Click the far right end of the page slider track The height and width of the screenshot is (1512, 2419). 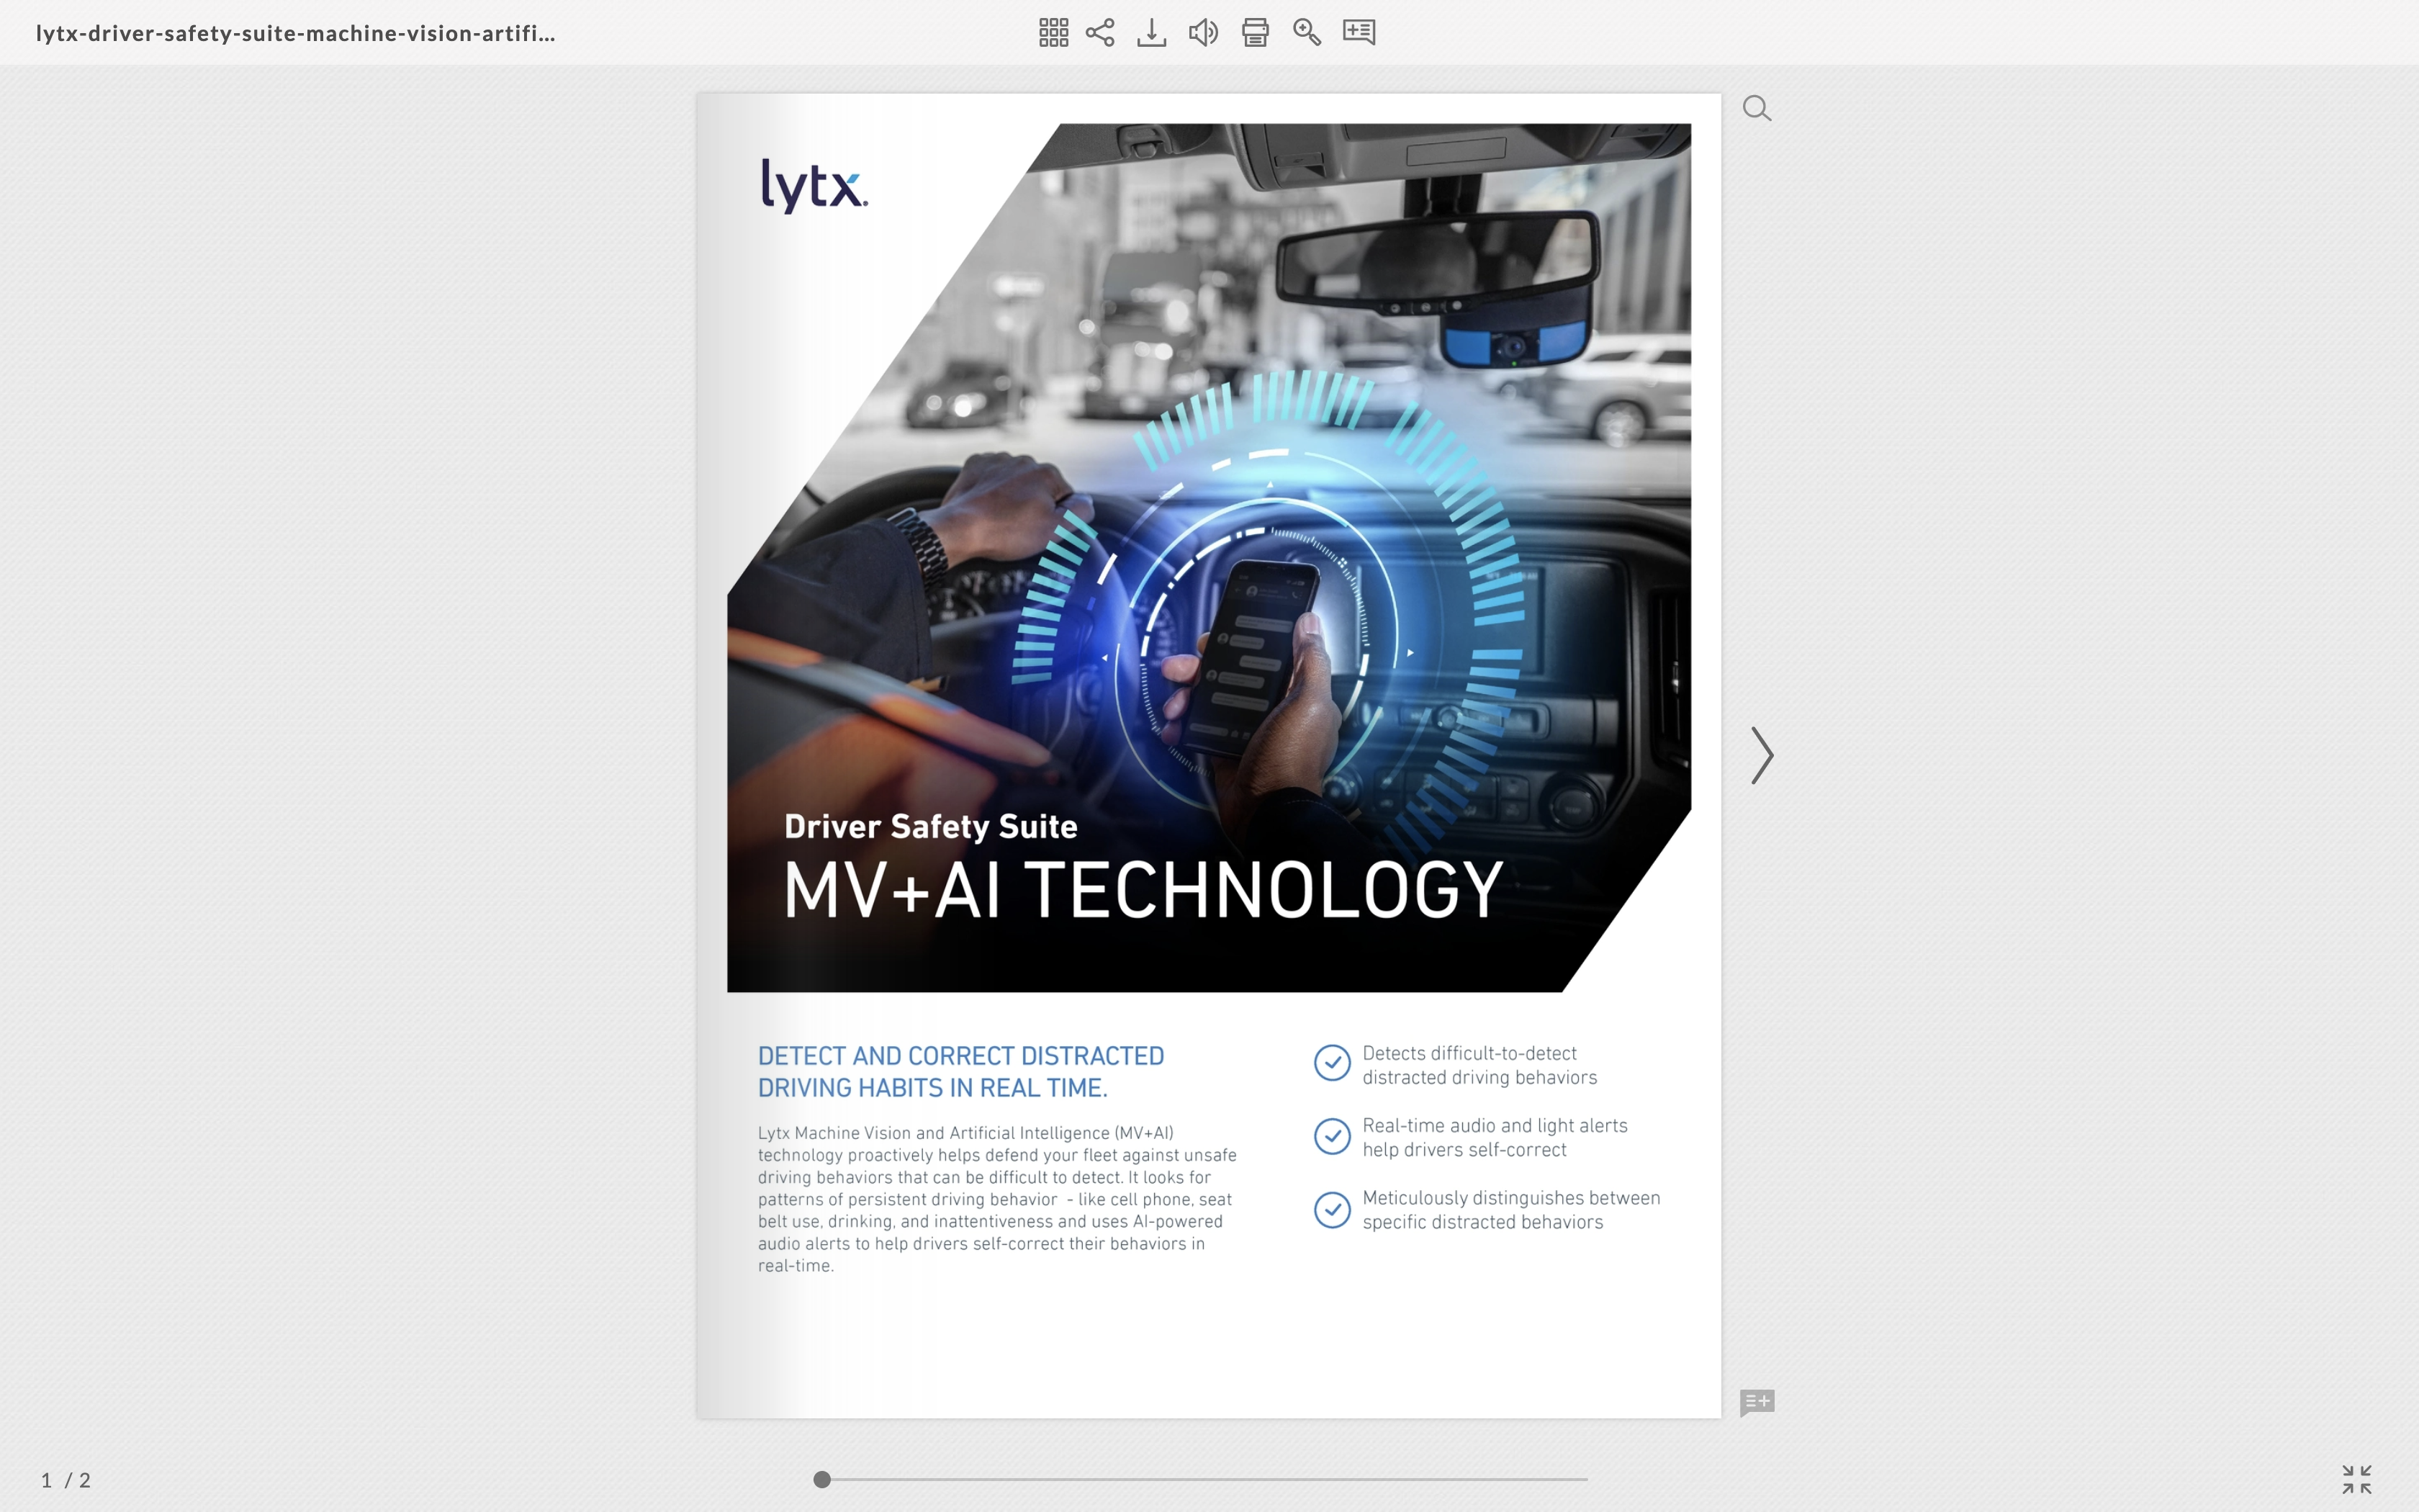[x=1585, y=1479]
